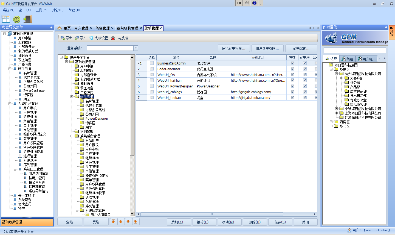The image size is (395, 235).
Task: Expand 西南区 in organization tree
Action: 331,122
